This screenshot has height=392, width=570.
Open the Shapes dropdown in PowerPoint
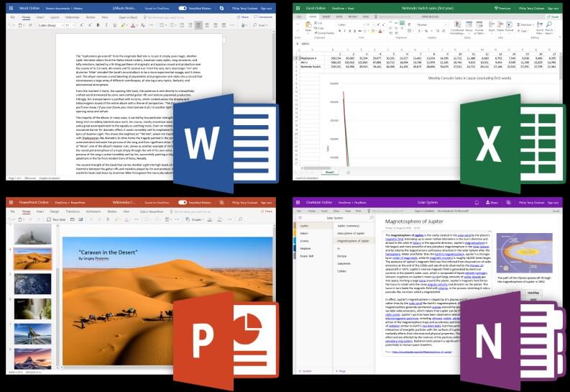[195, 219]
